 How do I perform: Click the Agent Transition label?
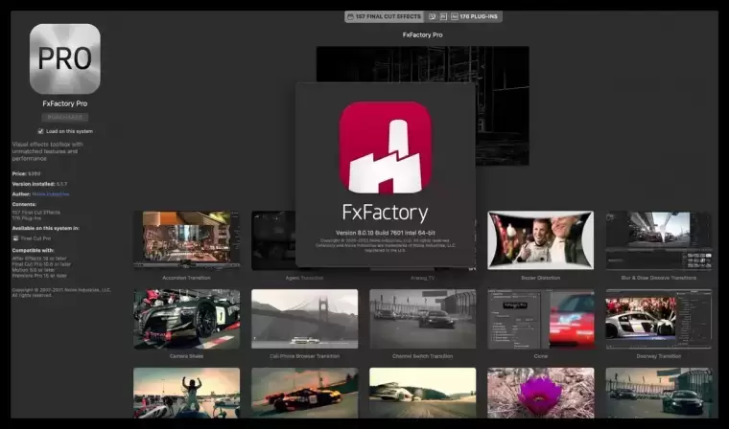pos(304,278)
